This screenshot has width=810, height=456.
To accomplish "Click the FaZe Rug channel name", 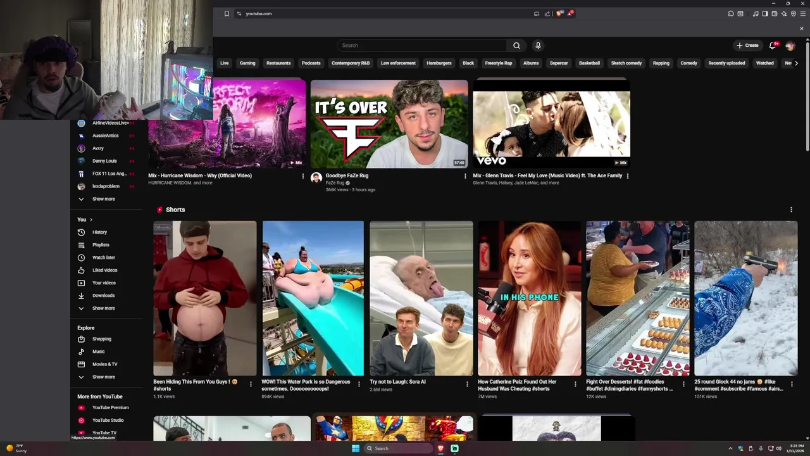I will [x=335, y=183].
